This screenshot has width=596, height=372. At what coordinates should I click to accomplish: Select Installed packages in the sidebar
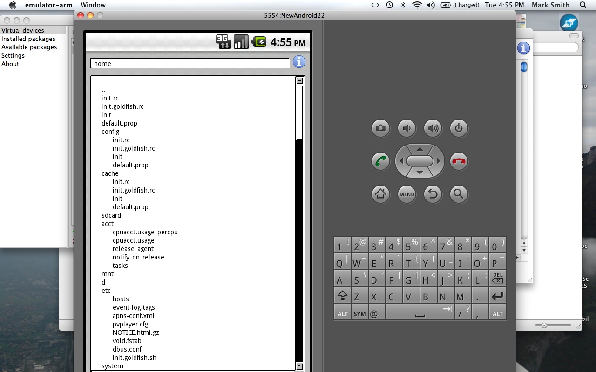point(28,39)
